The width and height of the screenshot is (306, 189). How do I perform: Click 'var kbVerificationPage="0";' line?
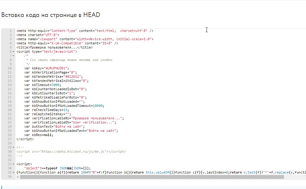50,72
